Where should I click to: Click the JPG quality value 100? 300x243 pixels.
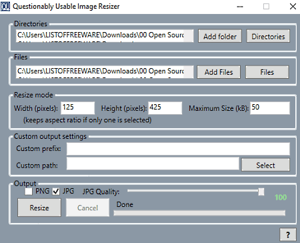tap(281, 197)
